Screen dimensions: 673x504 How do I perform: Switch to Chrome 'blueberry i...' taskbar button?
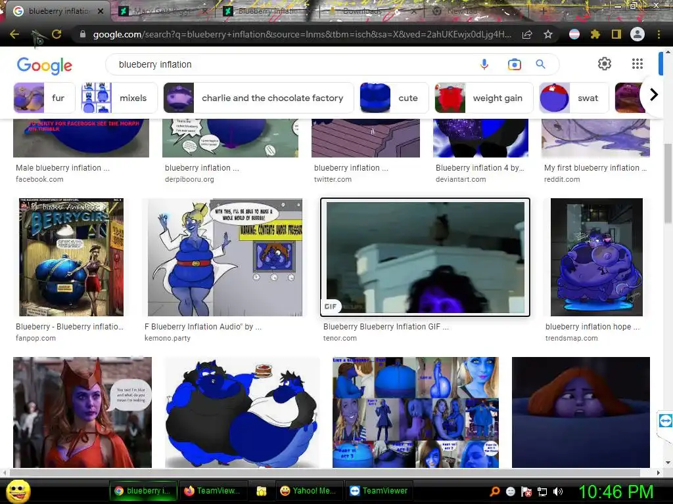coord(143,491)
